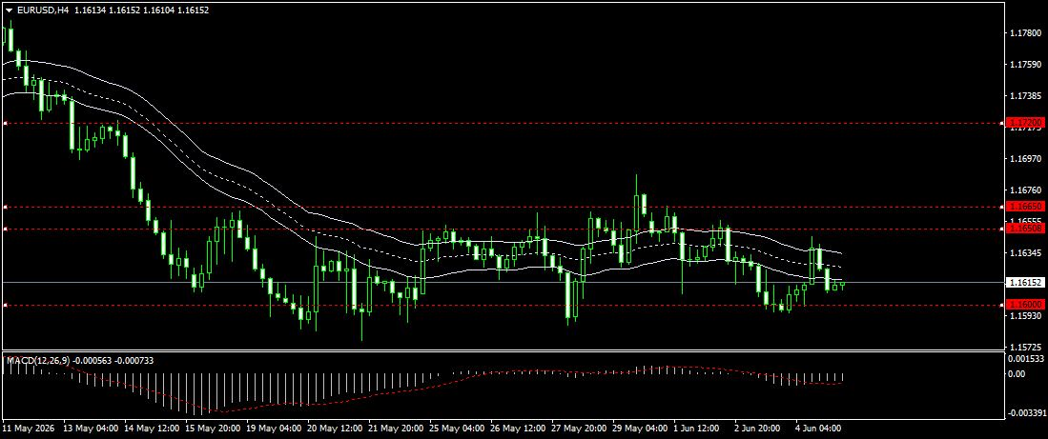The height and width of the screenshot is (439, 1048).
Task: Click the 0.001533 MACD scale label
Action: click(1026, 358)
